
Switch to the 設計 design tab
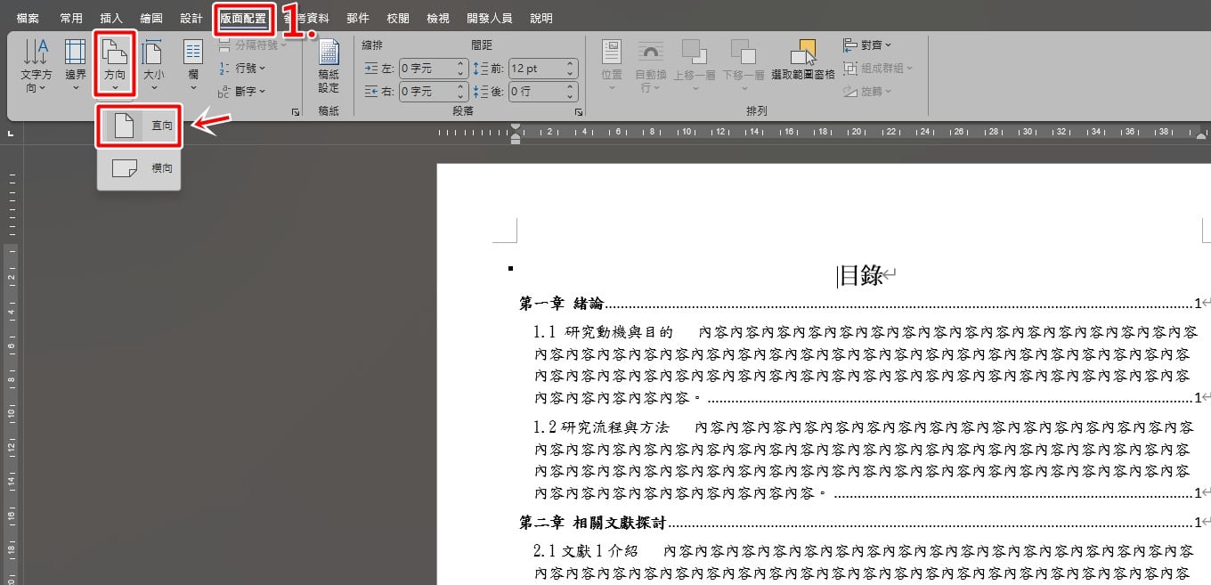191,18
